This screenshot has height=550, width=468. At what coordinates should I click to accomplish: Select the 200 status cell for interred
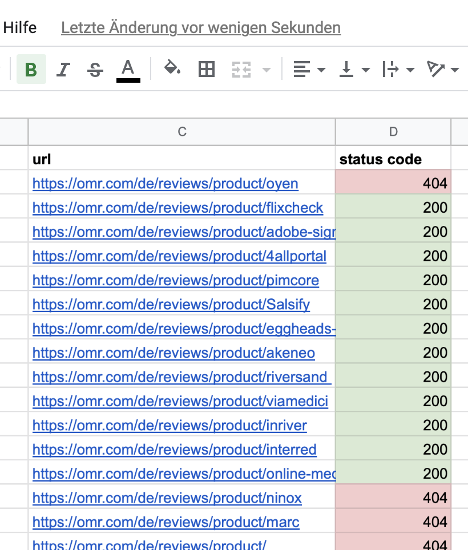tap(393, 448)
